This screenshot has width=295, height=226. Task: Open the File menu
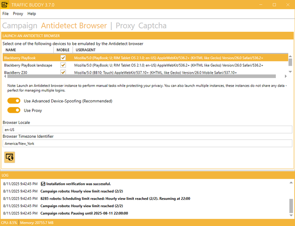click(x=5, y=13)
